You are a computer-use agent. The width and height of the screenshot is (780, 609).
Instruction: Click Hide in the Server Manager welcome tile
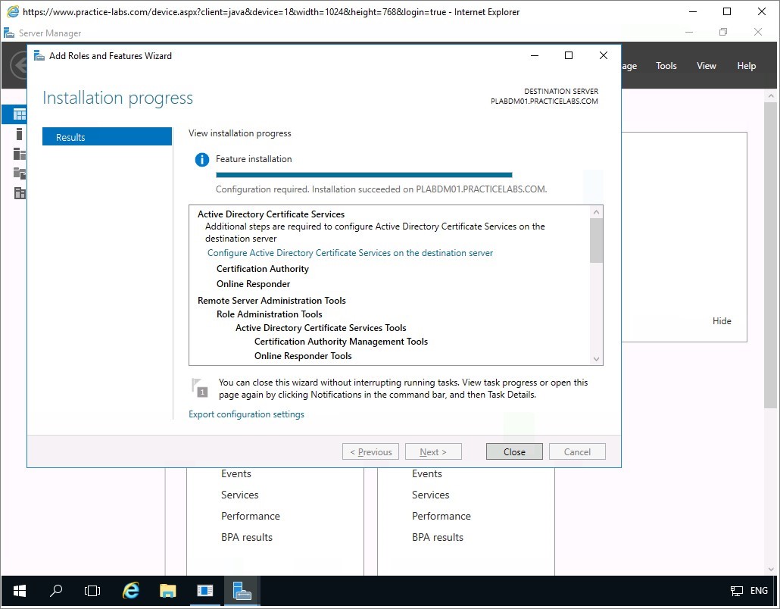coord(722,321)
